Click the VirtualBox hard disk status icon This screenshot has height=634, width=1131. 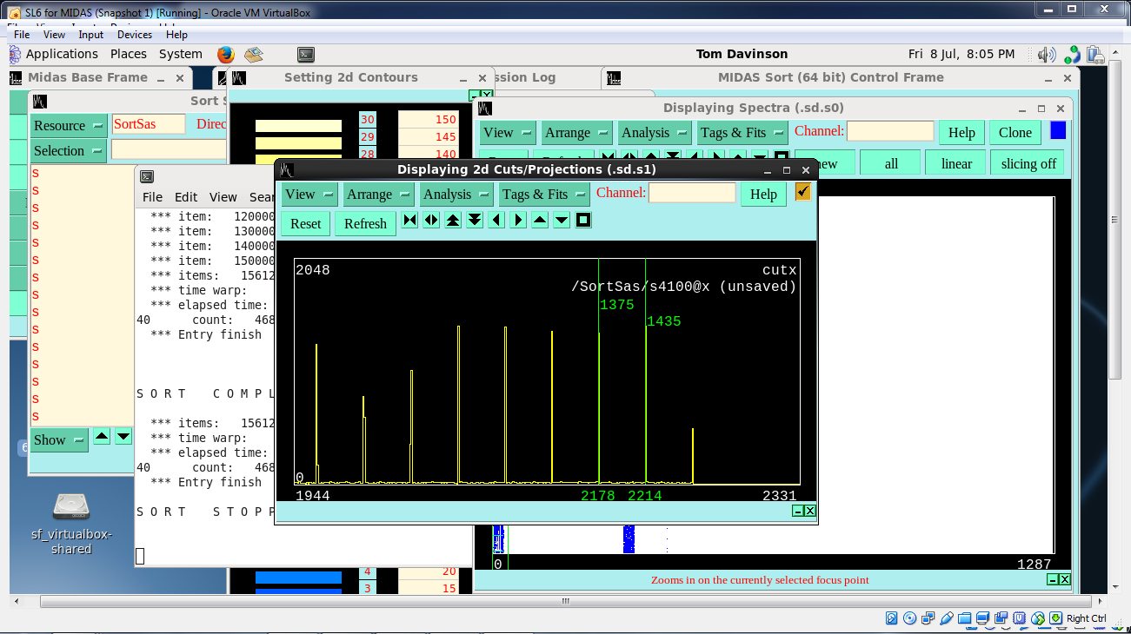coord(892,618)
